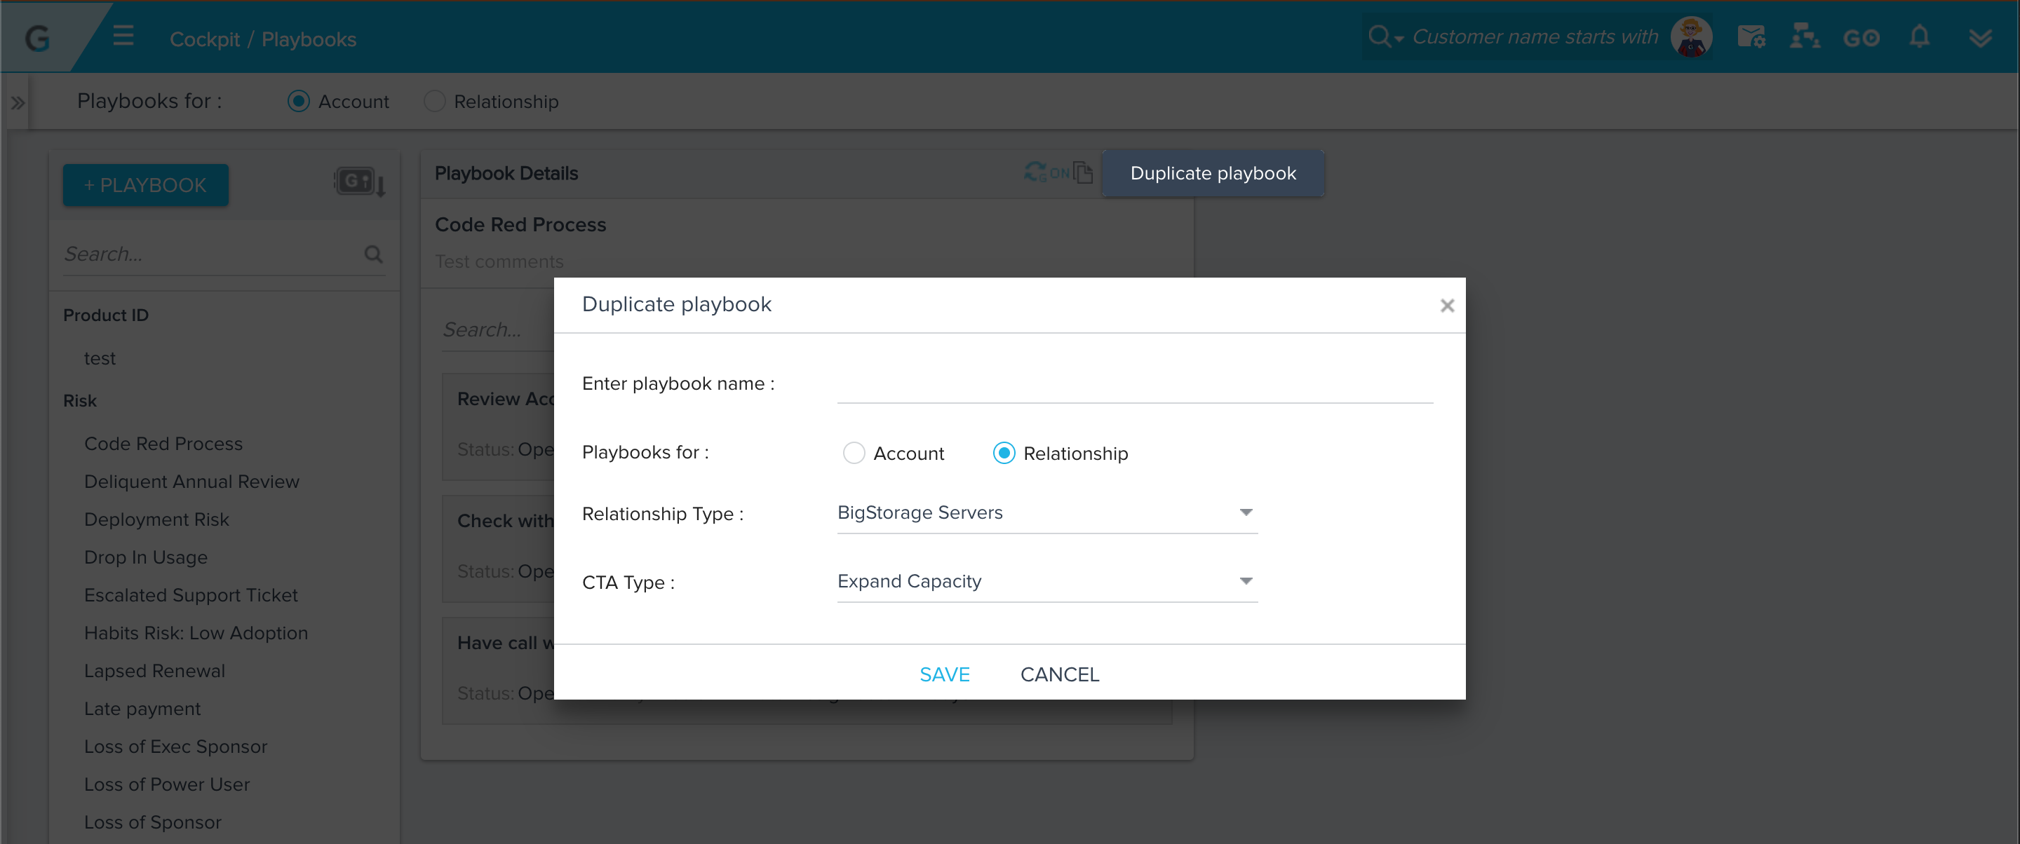Open the Have call task card

pyautogui.click(x=499, y=670)
